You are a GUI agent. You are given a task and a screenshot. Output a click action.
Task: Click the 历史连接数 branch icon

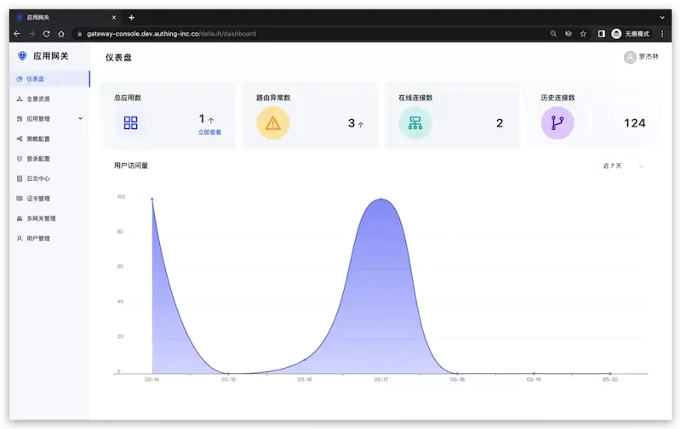coord(558,123)
